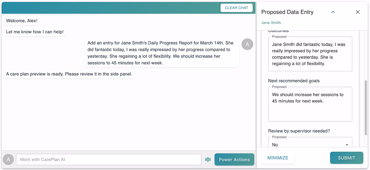
Task: Open the Power Actions menu
Action: (x=234, y=159)
